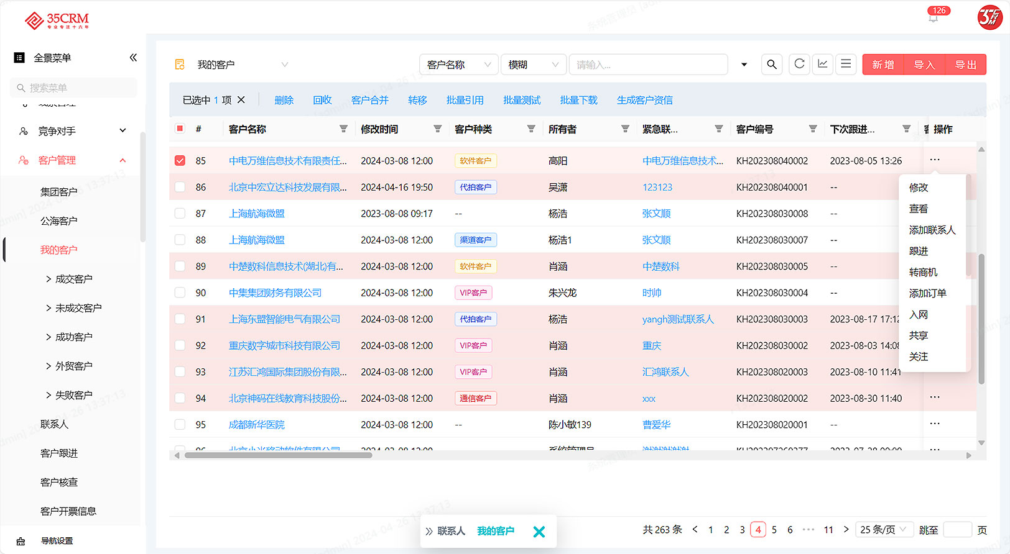Image resolution: width=1010 pixels, height=554 pixels.
Task: Open the 我的客户 view dropdown
Action: 243,65
